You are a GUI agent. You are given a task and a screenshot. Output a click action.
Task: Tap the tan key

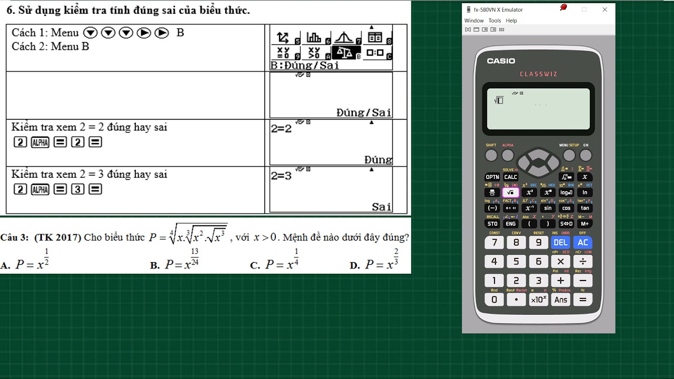[584, 208]
